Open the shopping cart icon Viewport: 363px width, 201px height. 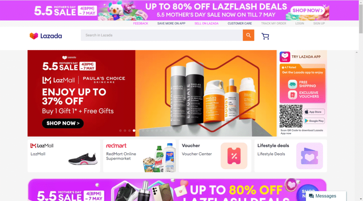click(x=265, y=36)
